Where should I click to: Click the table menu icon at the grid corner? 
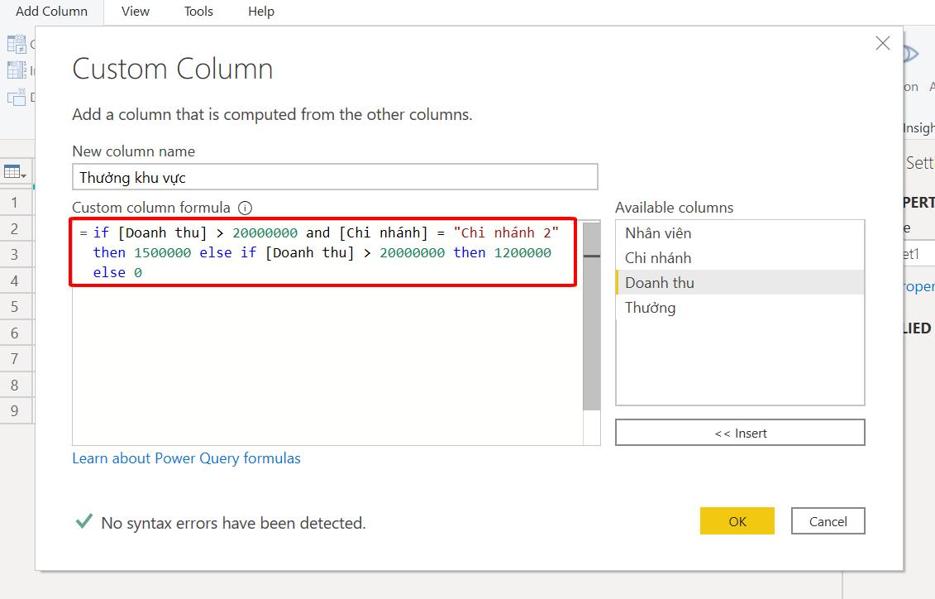click(x=12, y=170)
